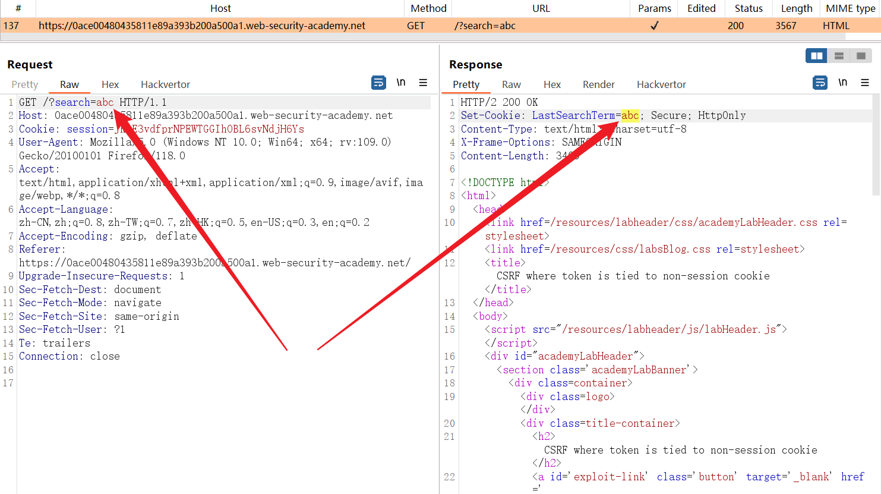This screenshot has width=881, height=494.
Task: Click Sec-Fetch-Dest: document line
Action: 90,290
